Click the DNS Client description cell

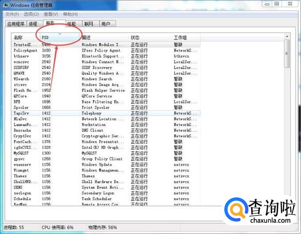93,130
